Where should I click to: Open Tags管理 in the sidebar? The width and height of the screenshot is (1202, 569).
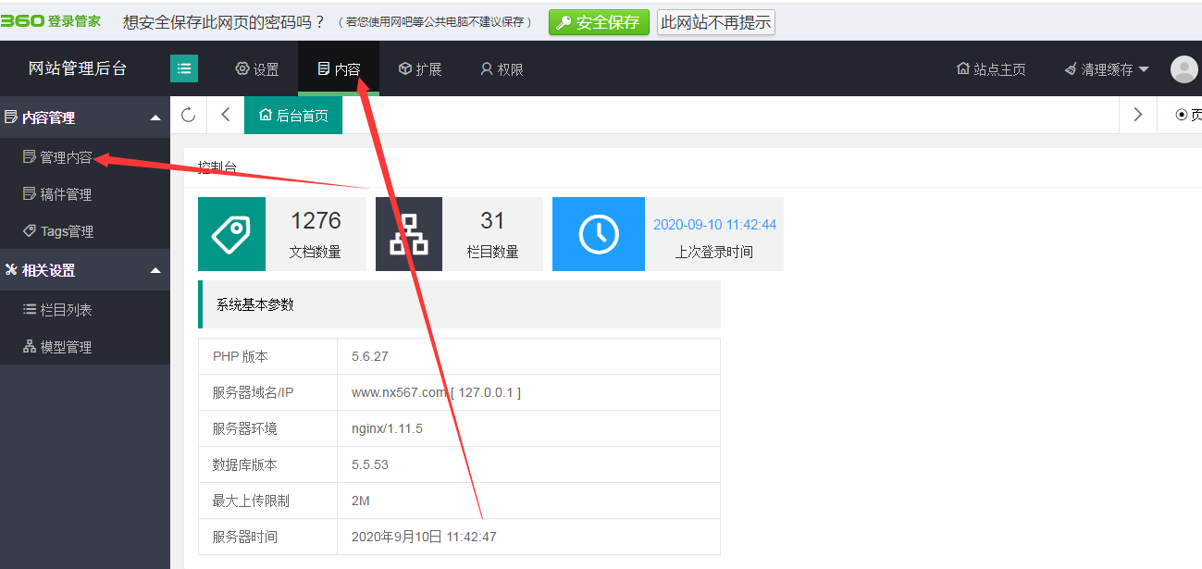pos(66,231)
